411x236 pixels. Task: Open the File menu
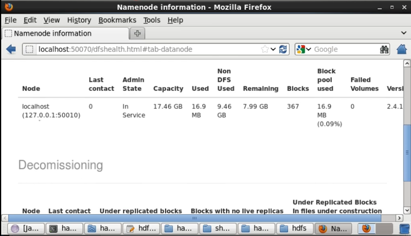pos(10,20)
